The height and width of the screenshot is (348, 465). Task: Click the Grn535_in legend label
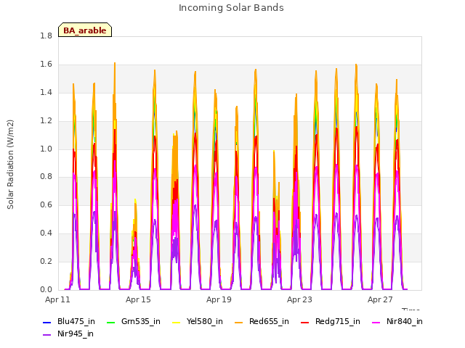coord(141,321)
